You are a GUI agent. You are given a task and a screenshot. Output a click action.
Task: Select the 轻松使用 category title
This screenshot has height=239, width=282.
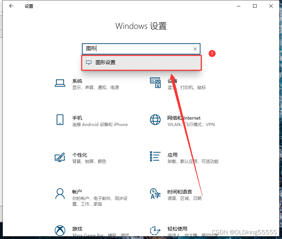(177, 229)
